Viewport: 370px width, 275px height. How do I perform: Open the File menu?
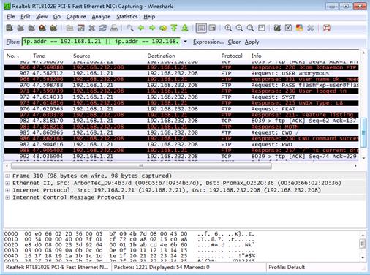click(x=11, y=17)
